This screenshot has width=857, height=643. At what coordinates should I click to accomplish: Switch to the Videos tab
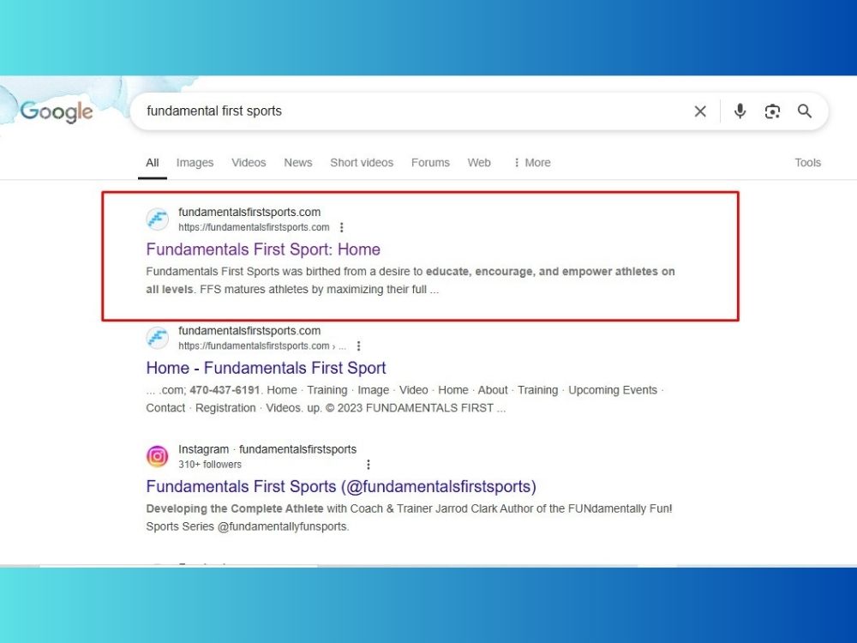[x=249, y=163]
